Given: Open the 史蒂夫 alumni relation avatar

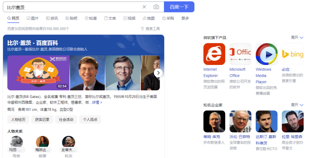Looking at the screenshot, I should tap(69, 142).
